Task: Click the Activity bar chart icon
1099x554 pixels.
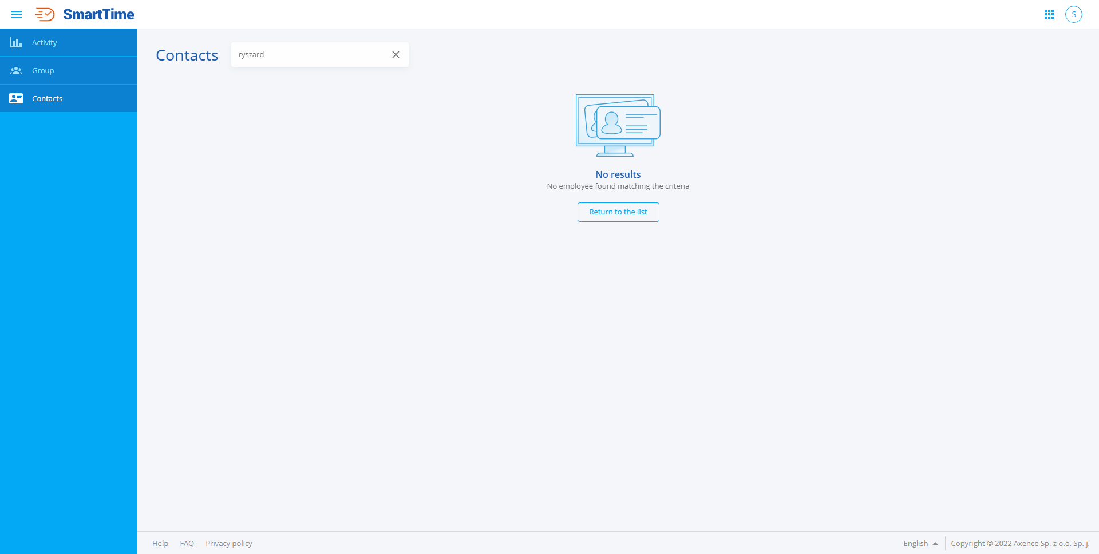Action: [16, 43]
